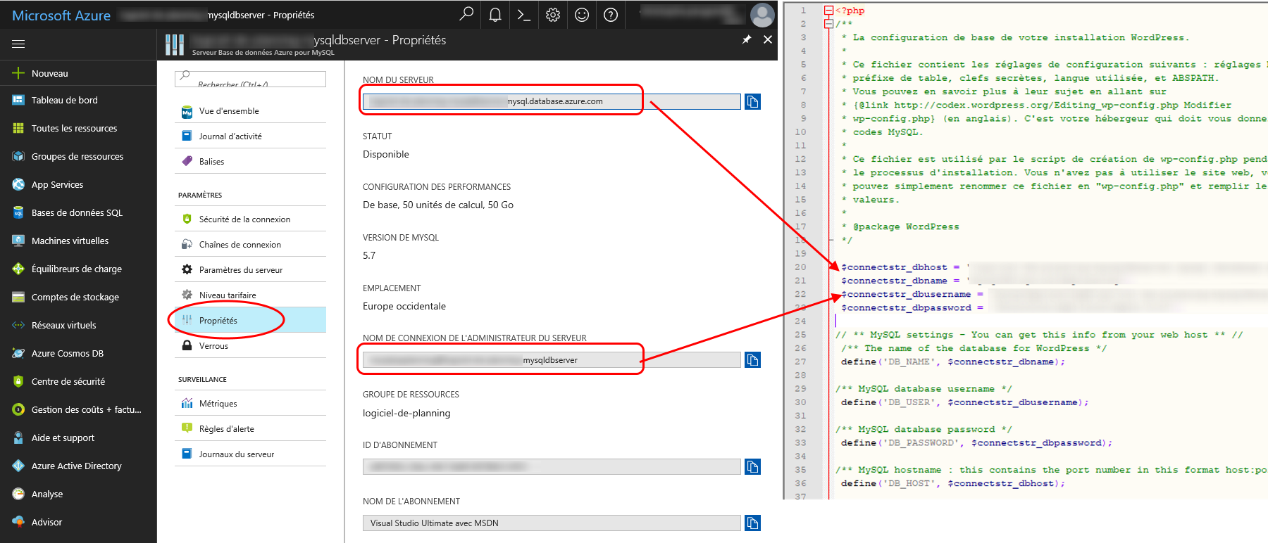This screenshot has height=543, width=1268.
Task: Copy the subscription name
Action: (752, 523)
